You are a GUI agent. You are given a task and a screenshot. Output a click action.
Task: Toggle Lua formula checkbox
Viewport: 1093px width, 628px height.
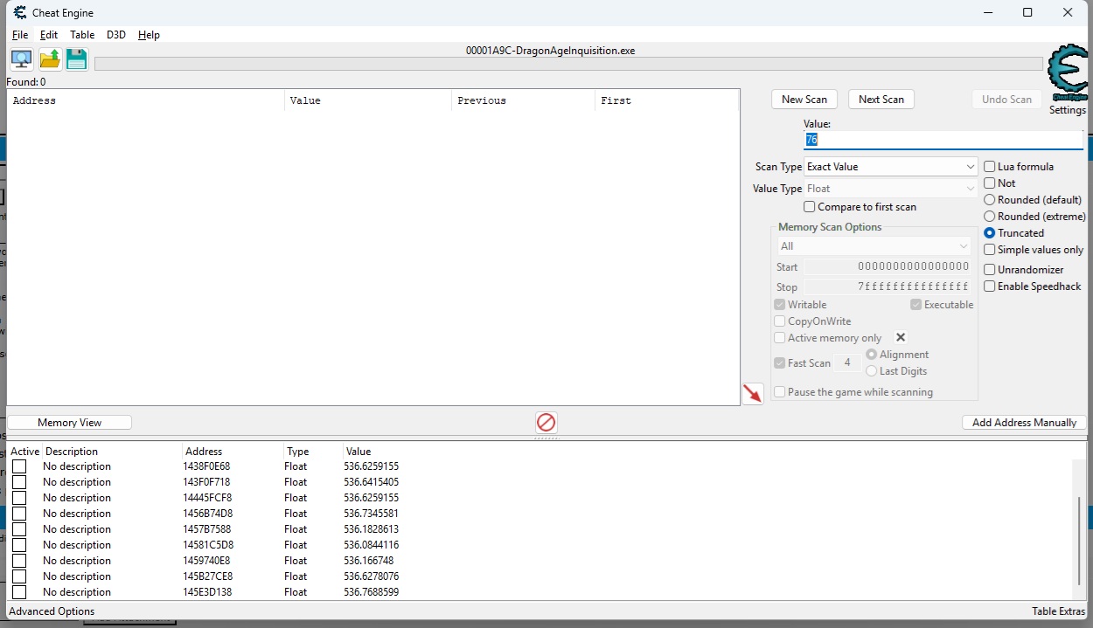coord(990,167)
